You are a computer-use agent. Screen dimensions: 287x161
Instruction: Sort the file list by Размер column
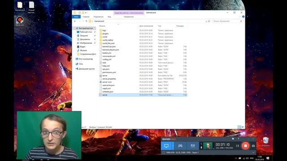180,26
